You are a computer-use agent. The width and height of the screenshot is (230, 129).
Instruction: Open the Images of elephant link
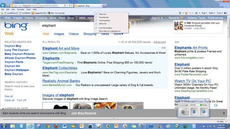(x=58, y=95)
